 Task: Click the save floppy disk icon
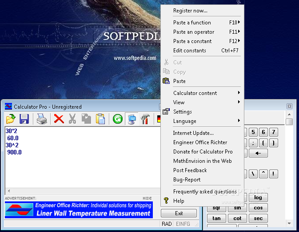point(24,119)
